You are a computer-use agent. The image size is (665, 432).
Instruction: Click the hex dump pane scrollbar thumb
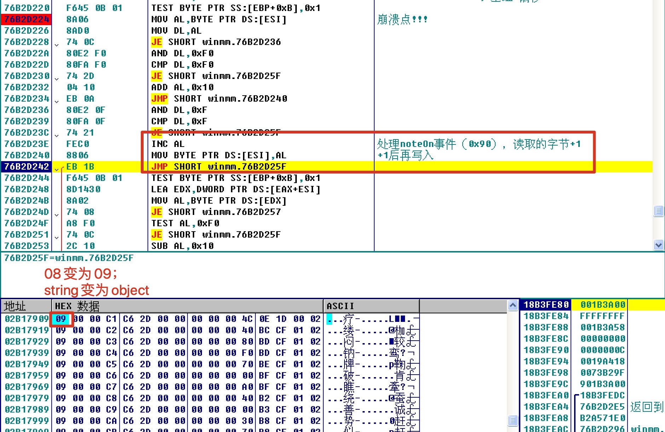(x=513, y=421)
